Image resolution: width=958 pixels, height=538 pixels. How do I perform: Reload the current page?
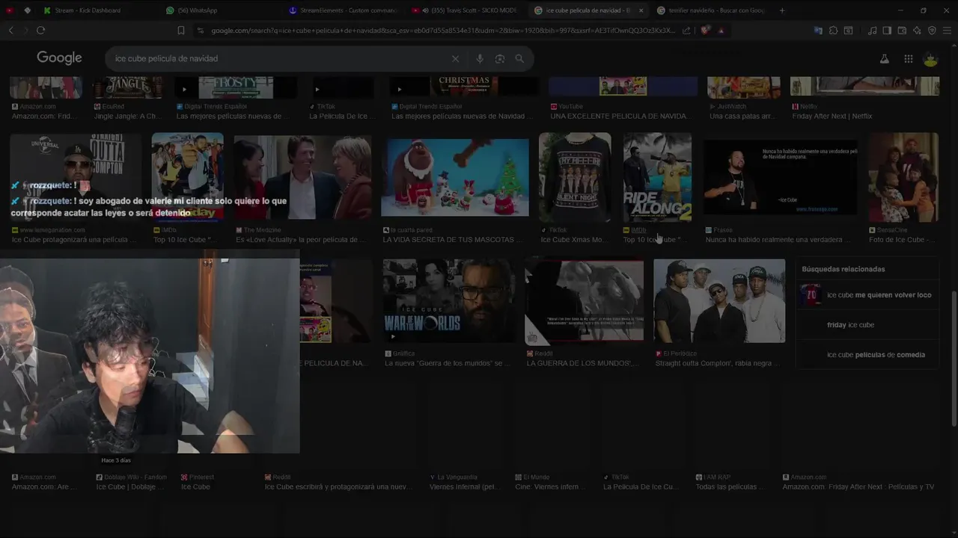(40, 30)
